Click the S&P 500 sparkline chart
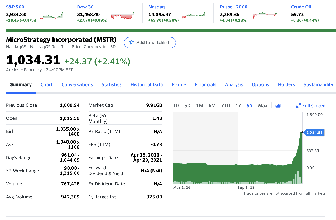The width and height of the screenshot is (336, 220). (51, 16)
